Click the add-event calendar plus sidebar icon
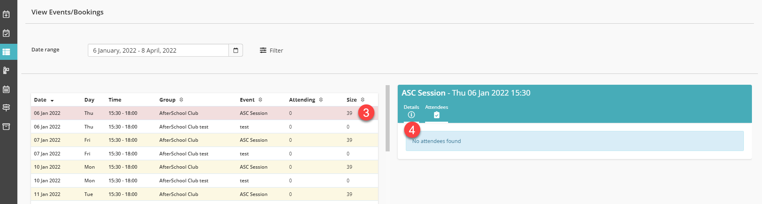The height and width of the screenshot is (204, 762). point(6,14)
